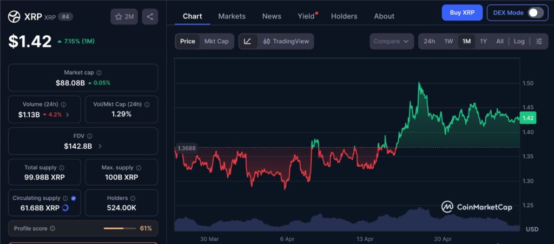Click the 524.00K holders value
Image resolution: width=554 pixels, height=244 pixels.
(122, 208)
